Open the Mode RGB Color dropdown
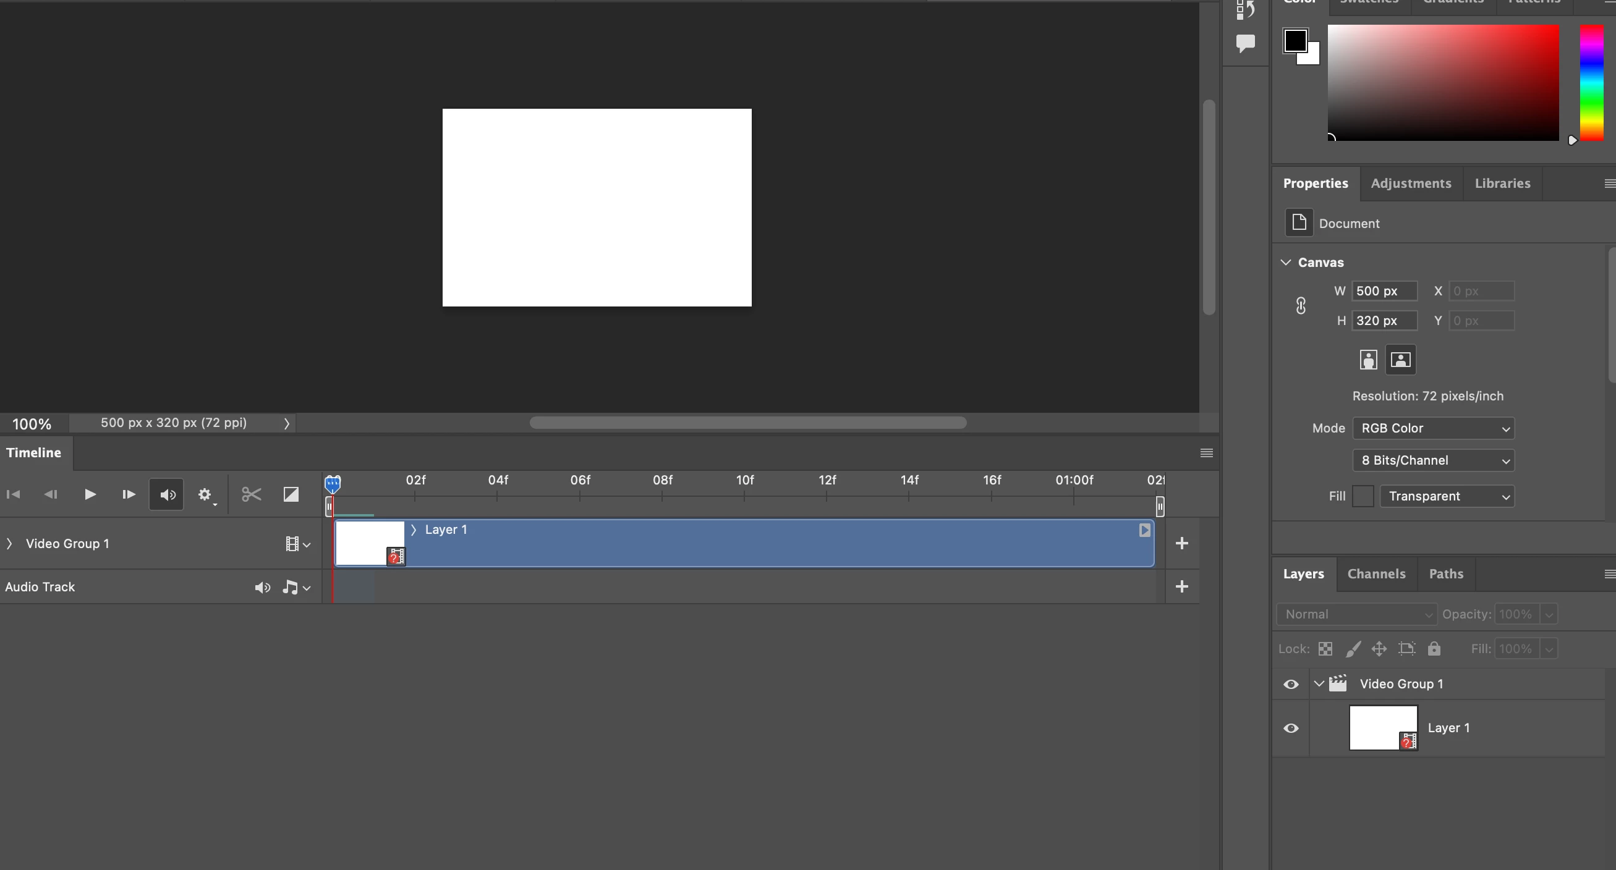 point(1434,428)
